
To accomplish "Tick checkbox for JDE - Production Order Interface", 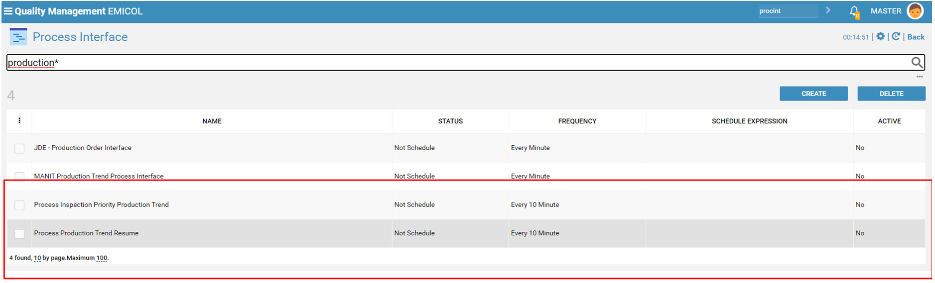I will 19,148.
